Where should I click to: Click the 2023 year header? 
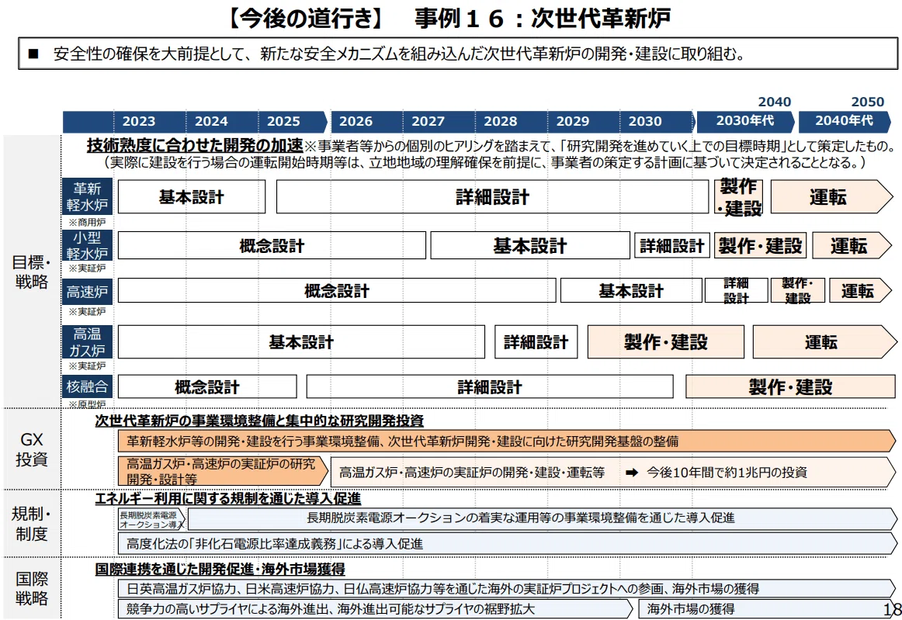point(139,121)
